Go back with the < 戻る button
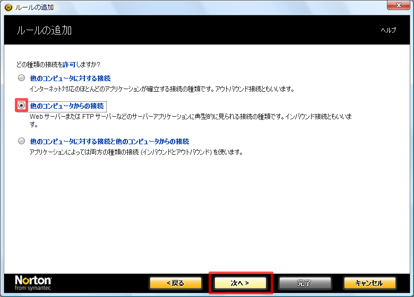414x297 pixels. pos(175,283)
